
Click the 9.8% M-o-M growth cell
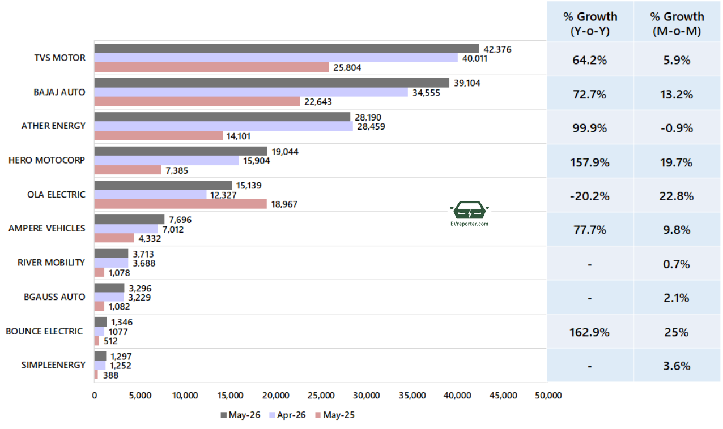tap(677, 230)
